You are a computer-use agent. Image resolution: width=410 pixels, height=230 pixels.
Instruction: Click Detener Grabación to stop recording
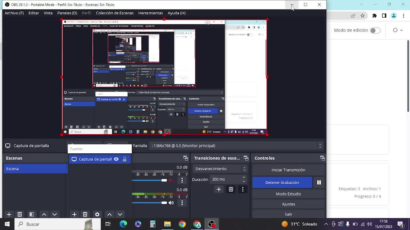tap(282, 182)
